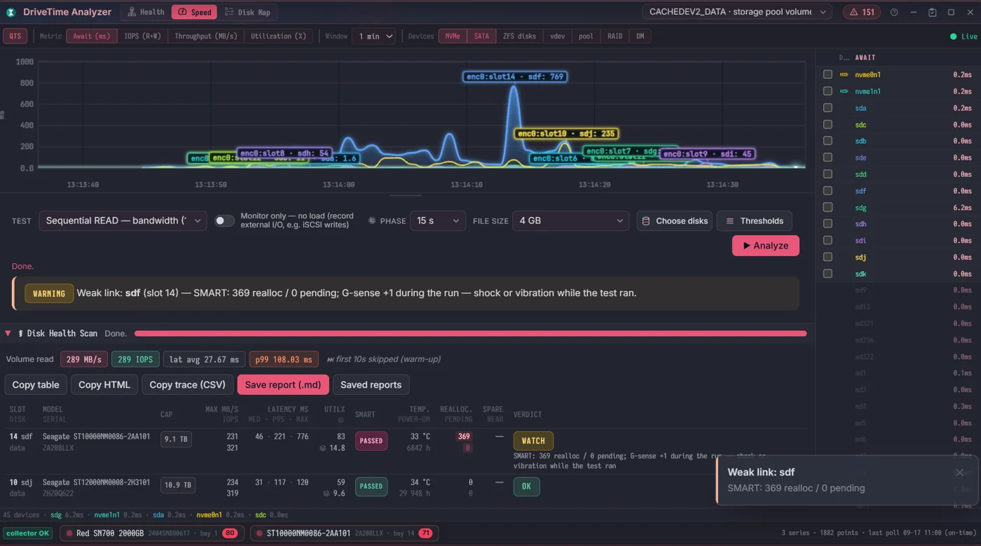The width and height of the screenshot is (981, 546).
Task: Check the sdf device checkbox
Action: pos(828,190)
